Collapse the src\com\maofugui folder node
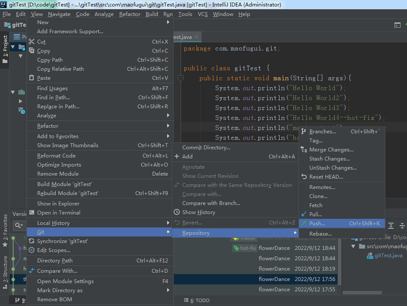Image resolution: width=407 pixels, height=306 pixels. [353, 246]
